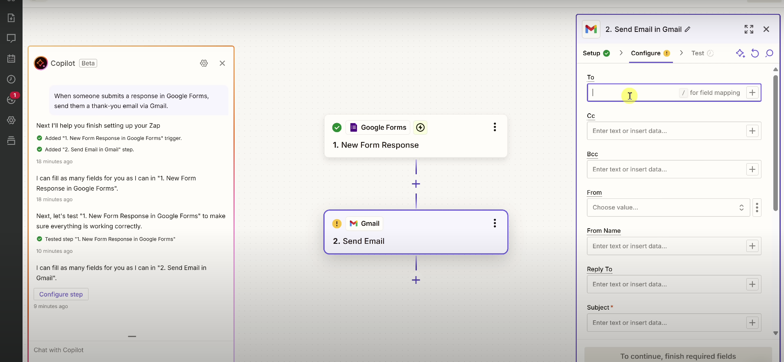Click the green check on Google Forms step
Image resolution: width=784 pixels, height=362 pixels.
pyautogui.click(x=337, y=127)
